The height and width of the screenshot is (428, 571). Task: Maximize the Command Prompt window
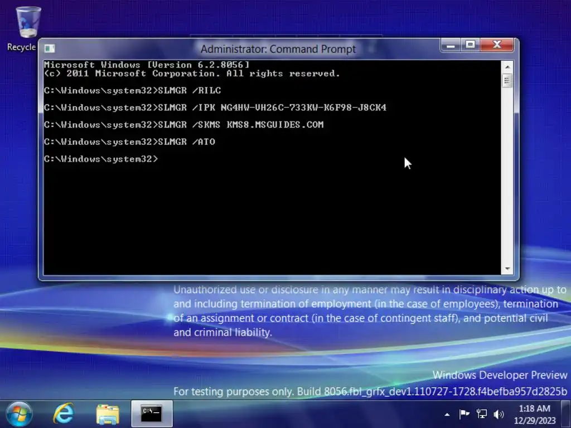coord(470,45)
